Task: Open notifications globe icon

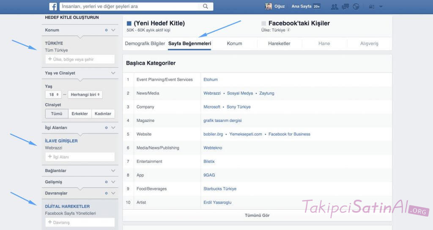Action: tap(356, 7)
